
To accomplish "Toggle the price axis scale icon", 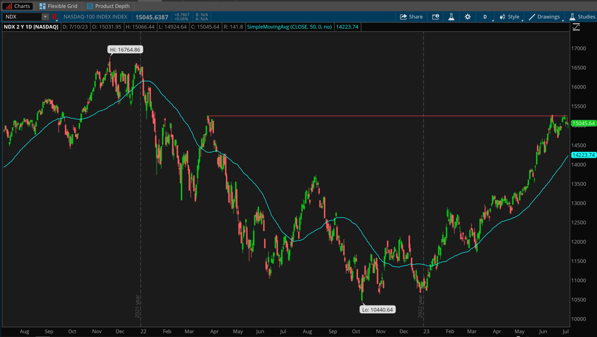I will click(576, 27).
